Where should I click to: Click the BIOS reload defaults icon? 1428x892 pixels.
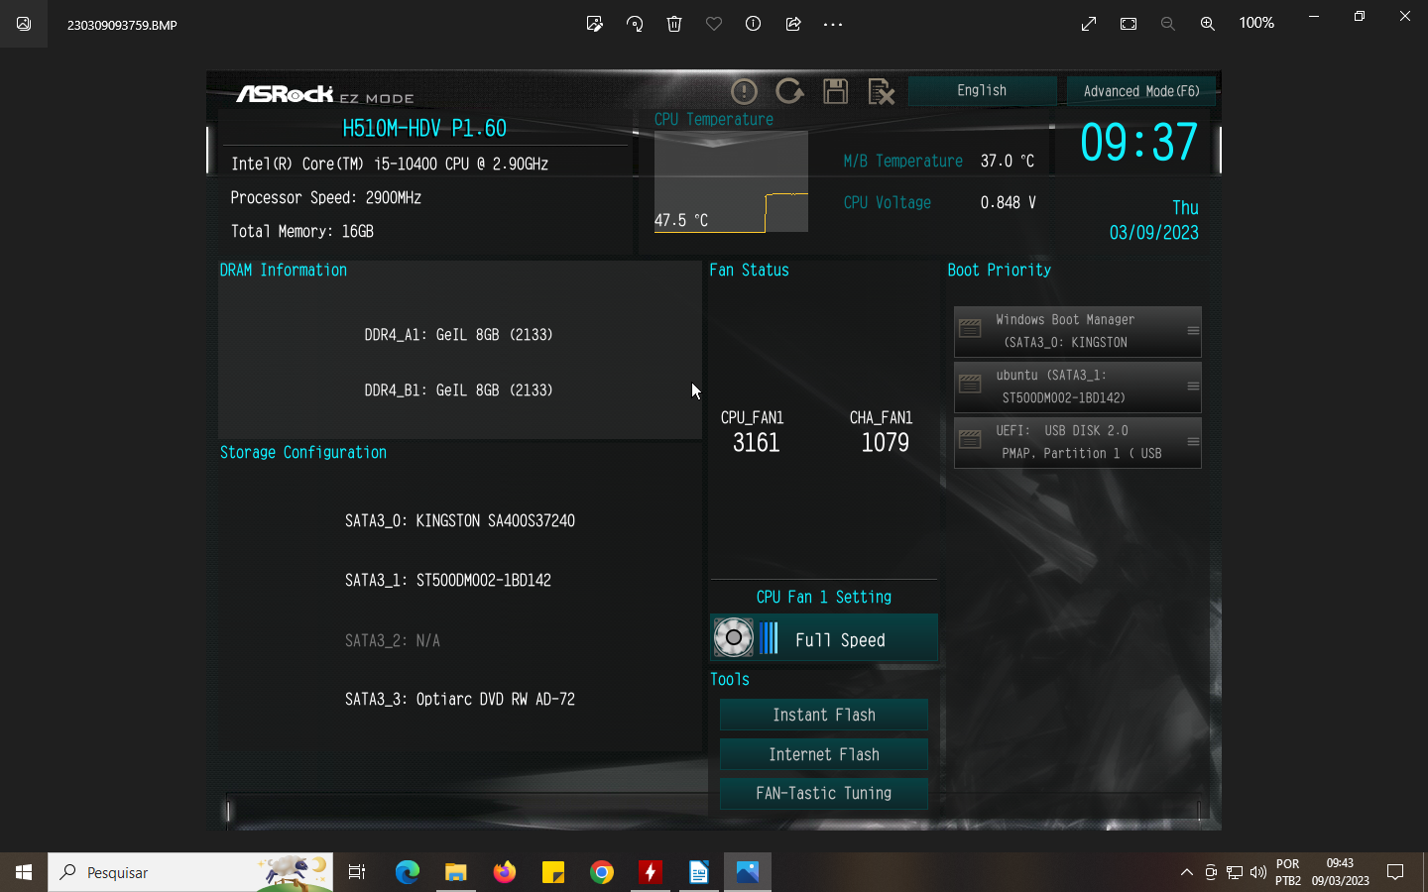click(789, 92)
